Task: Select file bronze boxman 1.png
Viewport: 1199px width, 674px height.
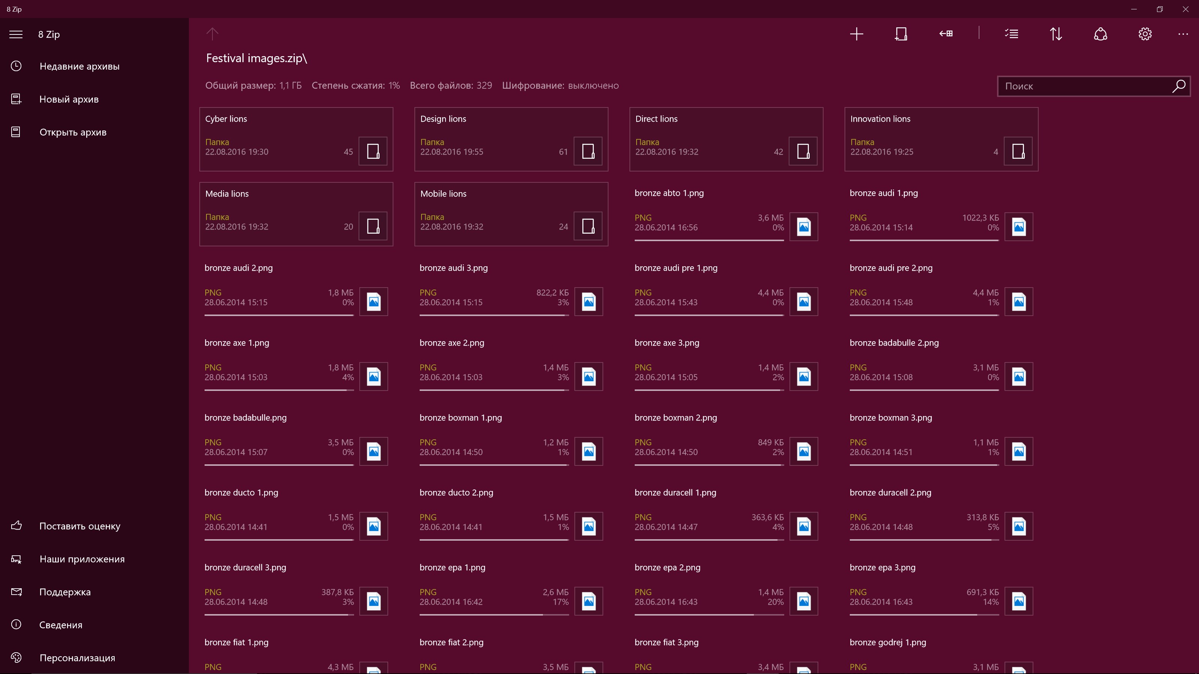Action: coord(511,438)
